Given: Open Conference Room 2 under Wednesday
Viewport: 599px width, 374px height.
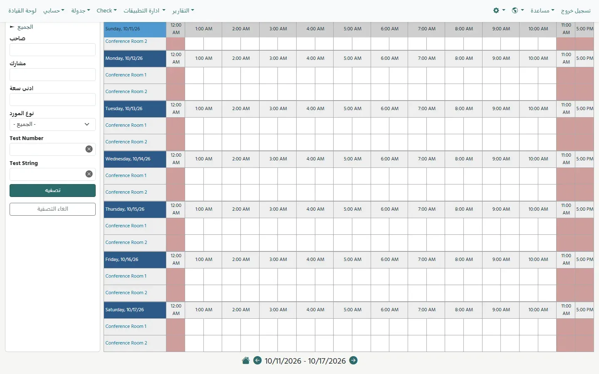Looking at the screenshot, I should click(126, 192).
